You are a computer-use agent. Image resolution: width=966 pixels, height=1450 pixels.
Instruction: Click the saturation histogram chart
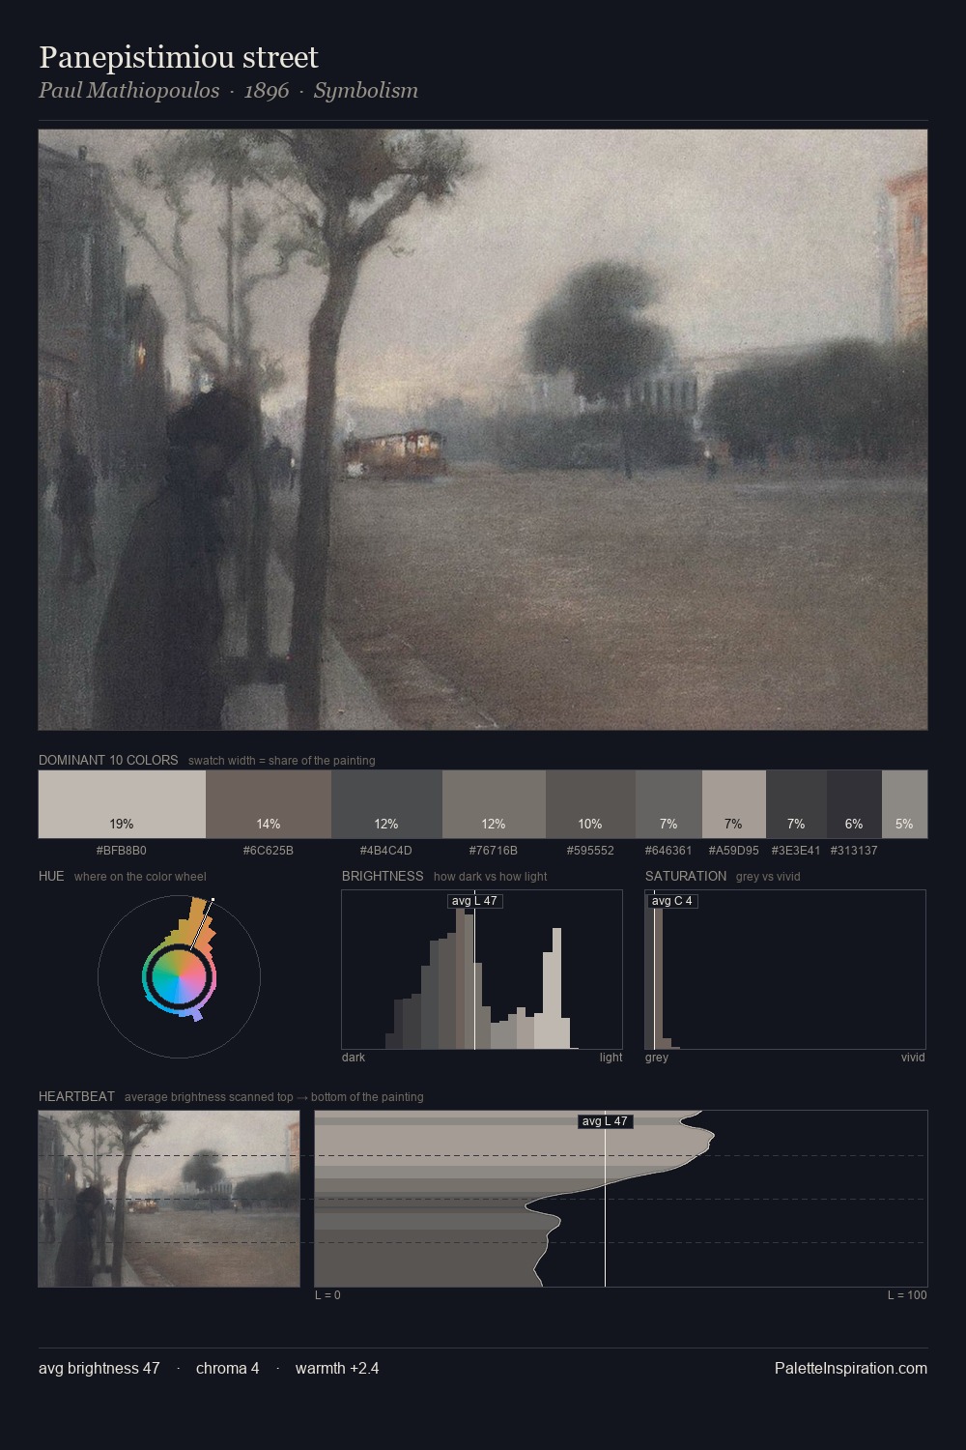785,970
